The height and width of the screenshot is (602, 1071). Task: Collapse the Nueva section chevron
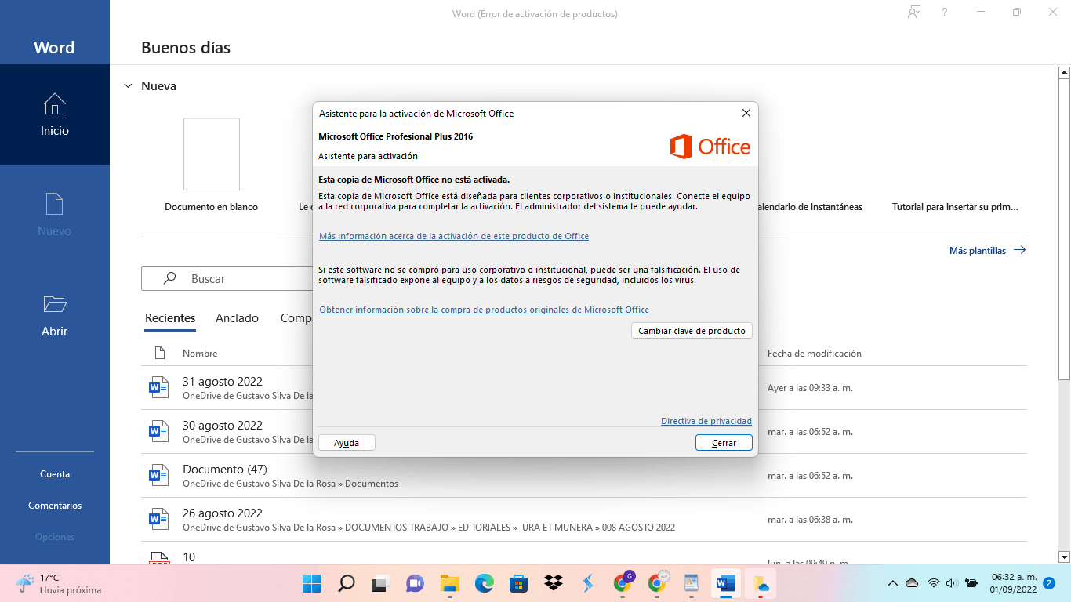(x=128, y=86)
